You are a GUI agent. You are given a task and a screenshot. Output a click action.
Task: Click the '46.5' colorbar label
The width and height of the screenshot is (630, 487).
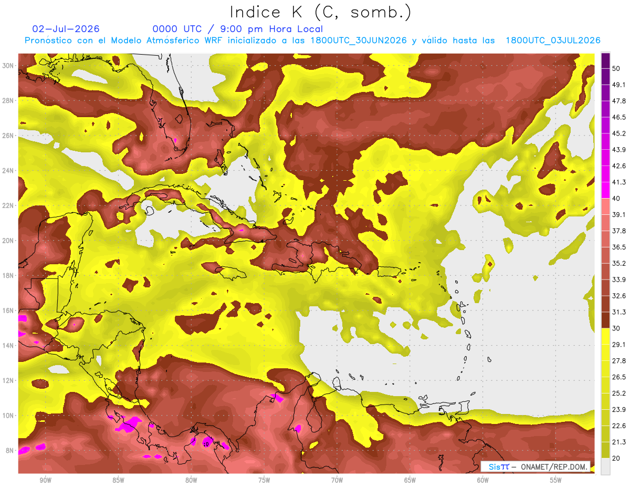[618, 117]
